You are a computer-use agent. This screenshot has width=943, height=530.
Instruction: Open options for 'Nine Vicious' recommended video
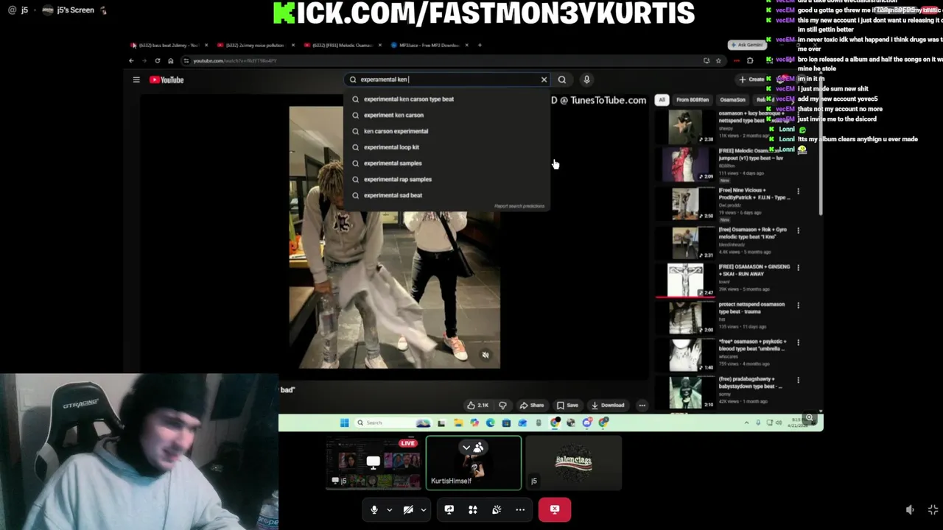[798, 192]
